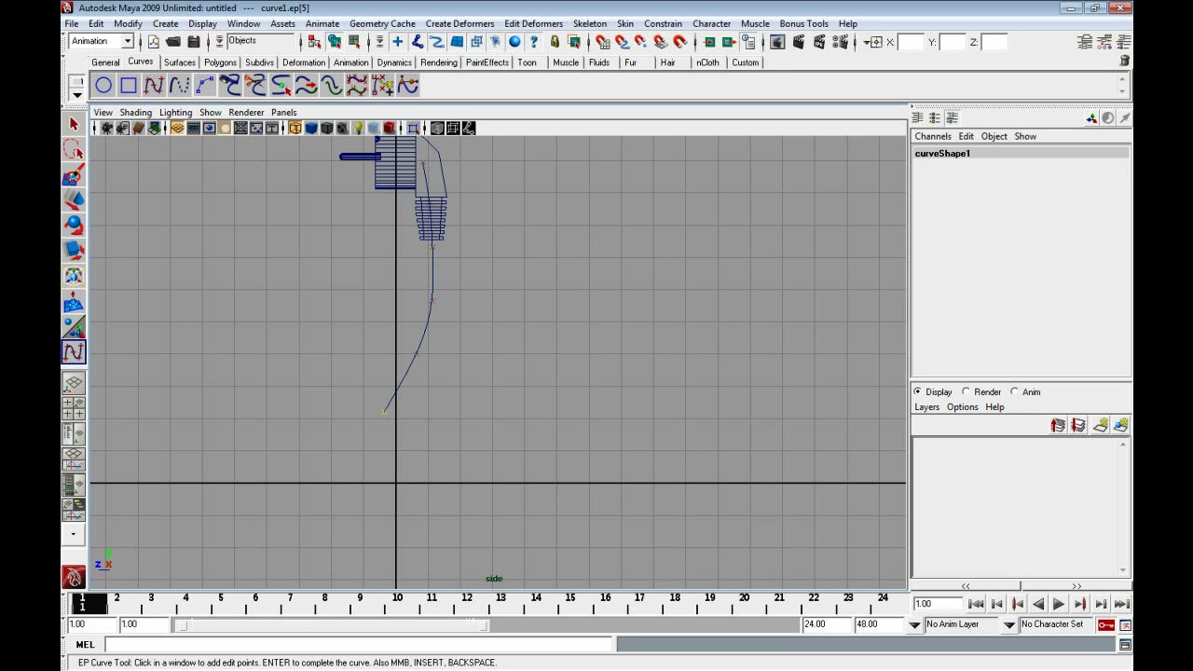Viewport: 1193px width, 671px height.
Task: Click the Make Live magnet icon
Action: (680, 42)
